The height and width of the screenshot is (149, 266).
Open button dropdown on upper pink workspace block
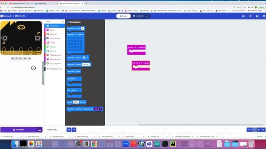(x=136, y=47)
